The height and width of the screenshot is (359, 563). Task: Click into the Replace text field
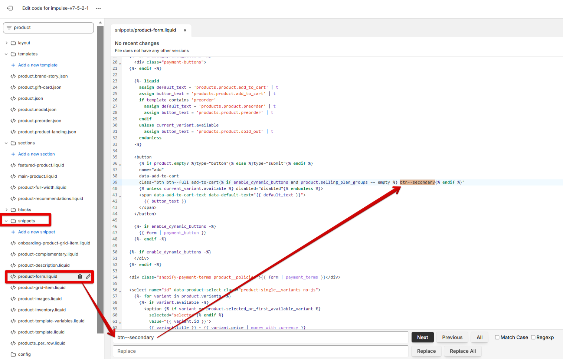click(x=261, y=351)
